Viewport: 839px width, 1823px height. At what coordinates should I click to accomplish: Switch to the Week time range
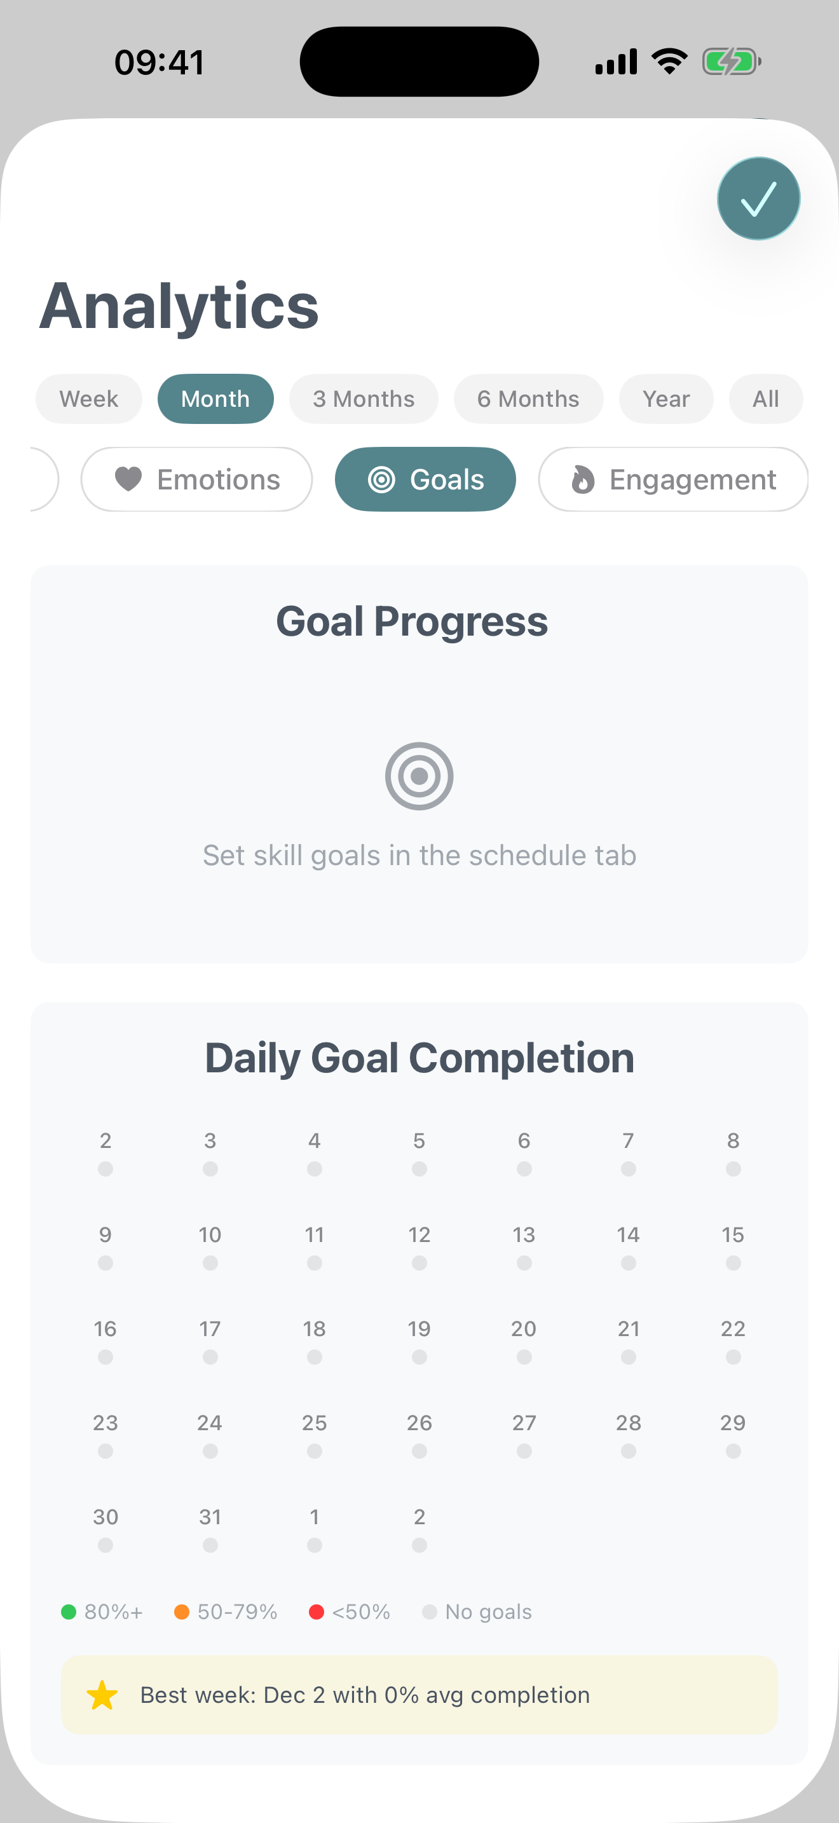tap(88, 399)
